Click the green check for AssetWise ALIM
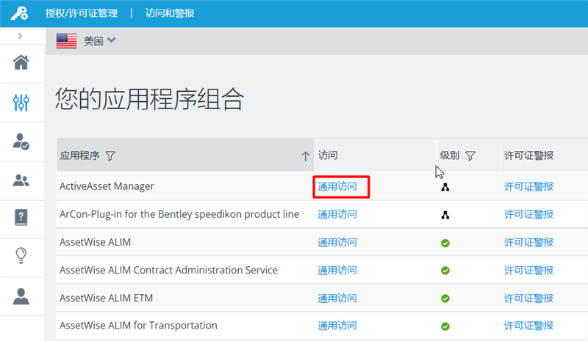 click(445, 243)
